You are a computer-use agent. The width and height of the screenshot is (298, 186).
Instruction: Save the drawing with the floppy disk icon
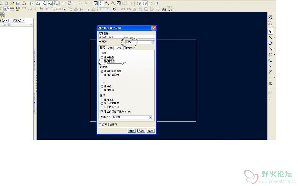(x=18, y=3)
